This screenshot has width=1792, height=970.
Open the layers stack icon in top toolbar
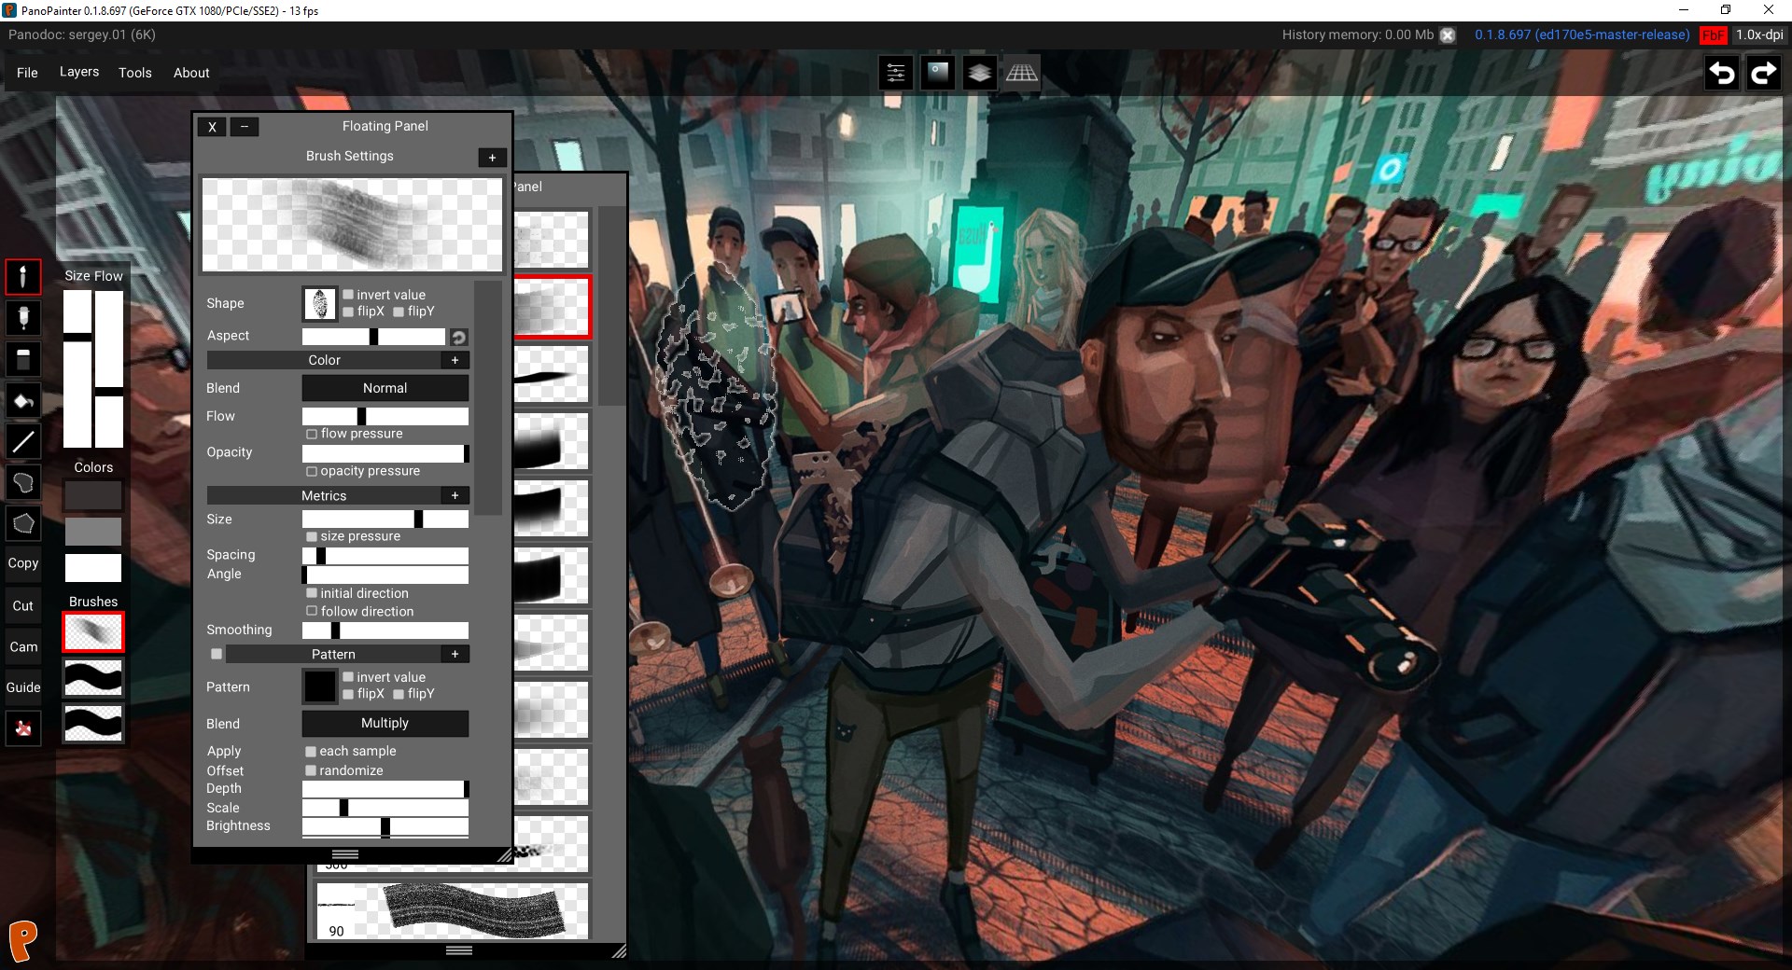point(979,73)
